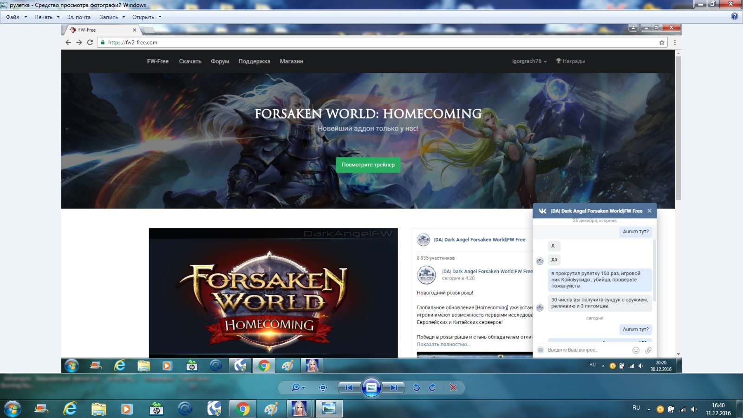
Task: Click the volume speaker icon near 16:40 clock
Action: tap(694, 409)
